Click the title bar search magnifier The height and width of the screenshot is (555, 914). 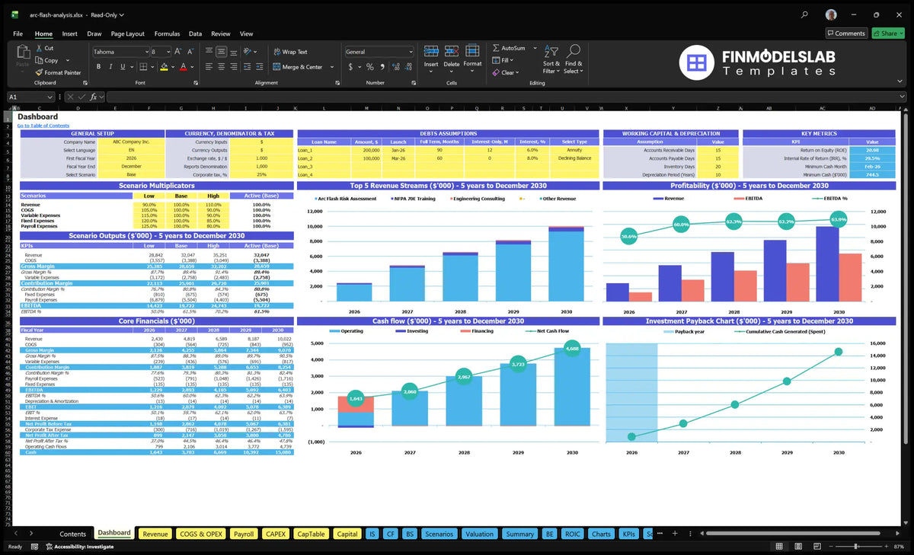point(804,14)
